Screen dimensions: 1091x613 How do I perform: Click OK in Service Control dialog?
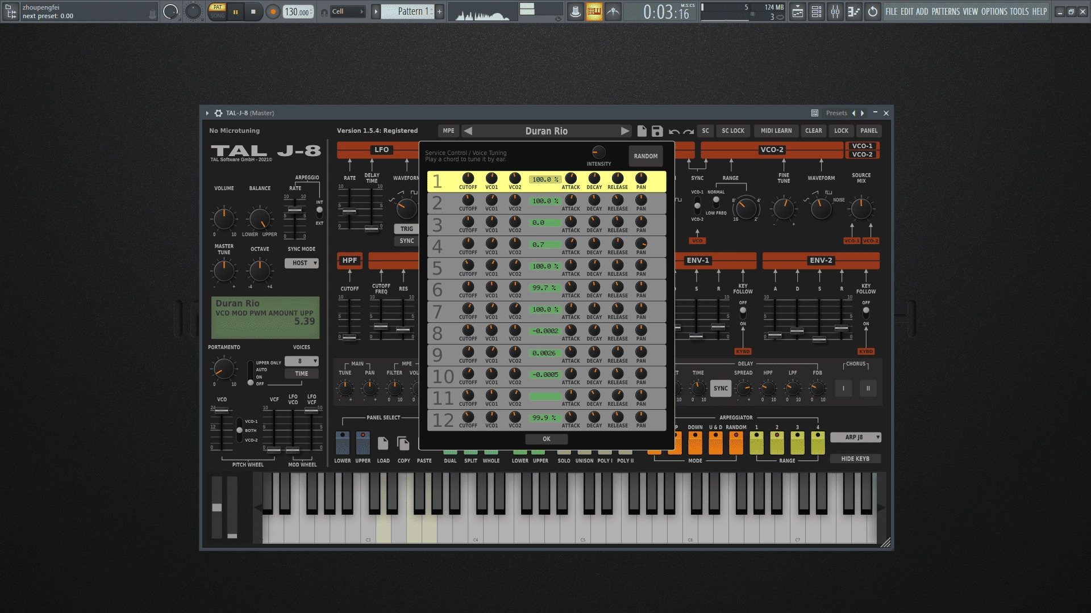[546, 439]
